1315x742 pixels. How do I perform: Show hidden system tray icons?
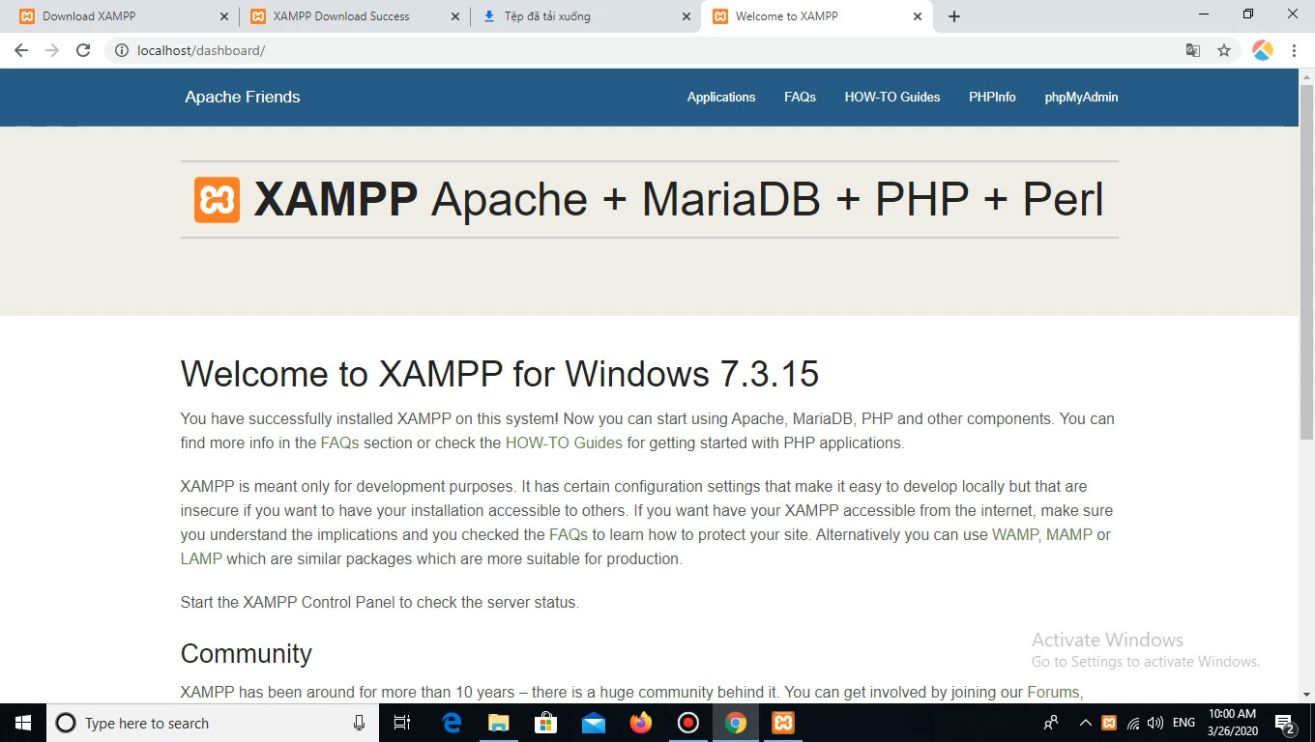(x=1085, y=723)
